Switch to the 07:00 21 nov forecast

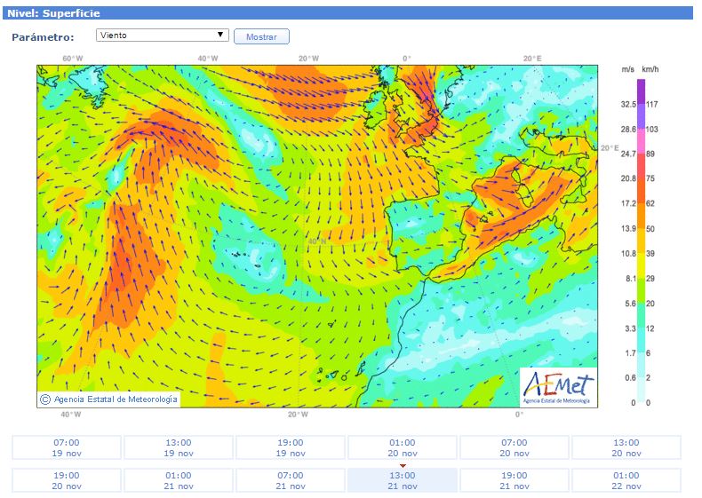pyautogui.click(x=291, y=480)
